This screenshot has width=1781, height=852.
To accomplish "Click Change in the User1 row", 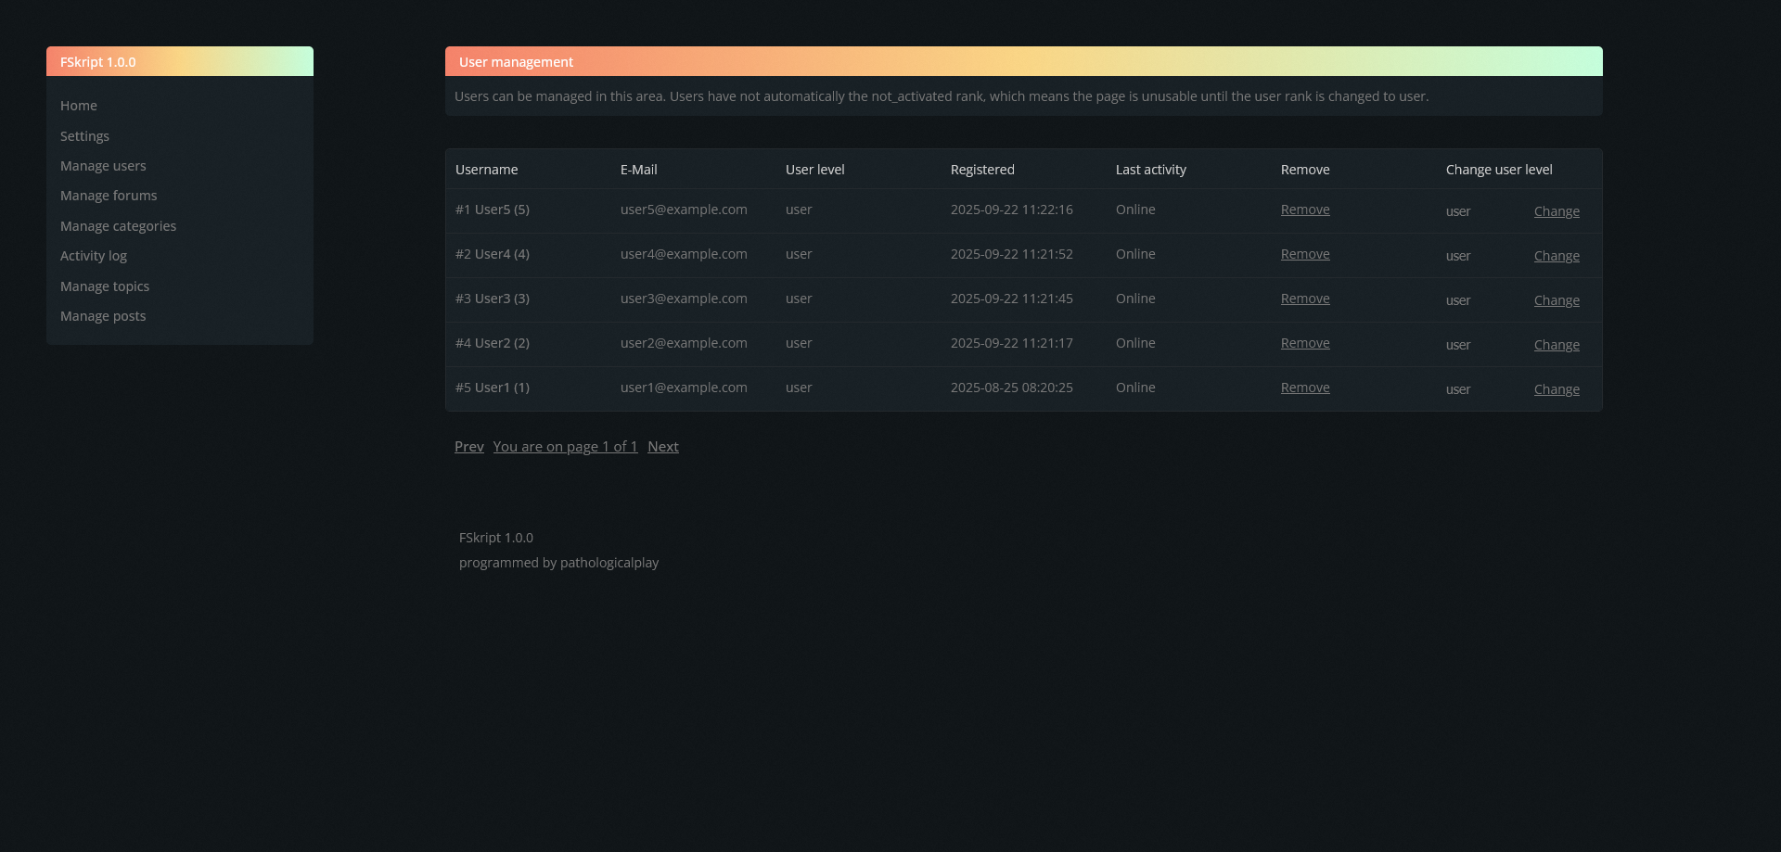I will [1557, 389].
